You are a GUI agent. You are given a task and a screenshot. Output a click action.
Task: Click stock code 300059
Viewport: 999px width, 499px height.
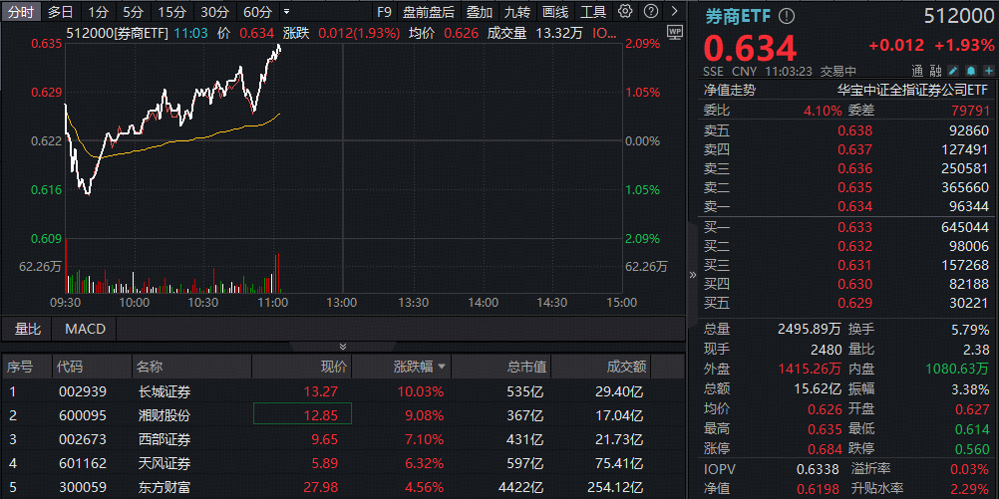click(x=82, y=487)
